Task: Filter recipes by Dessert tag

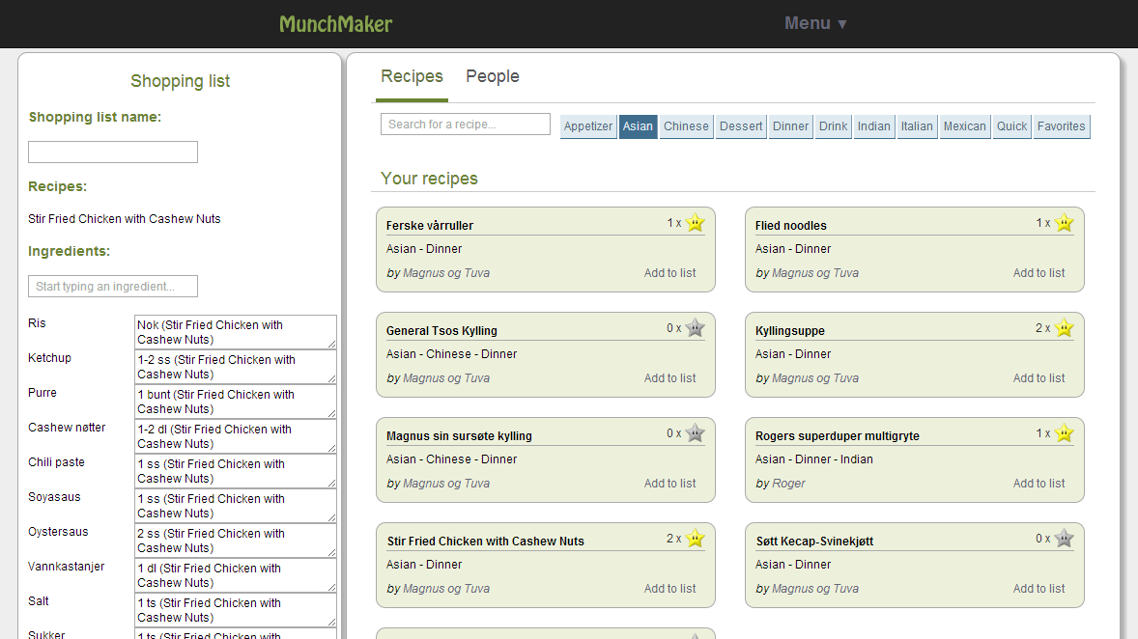Action: [x=741, y=126]
